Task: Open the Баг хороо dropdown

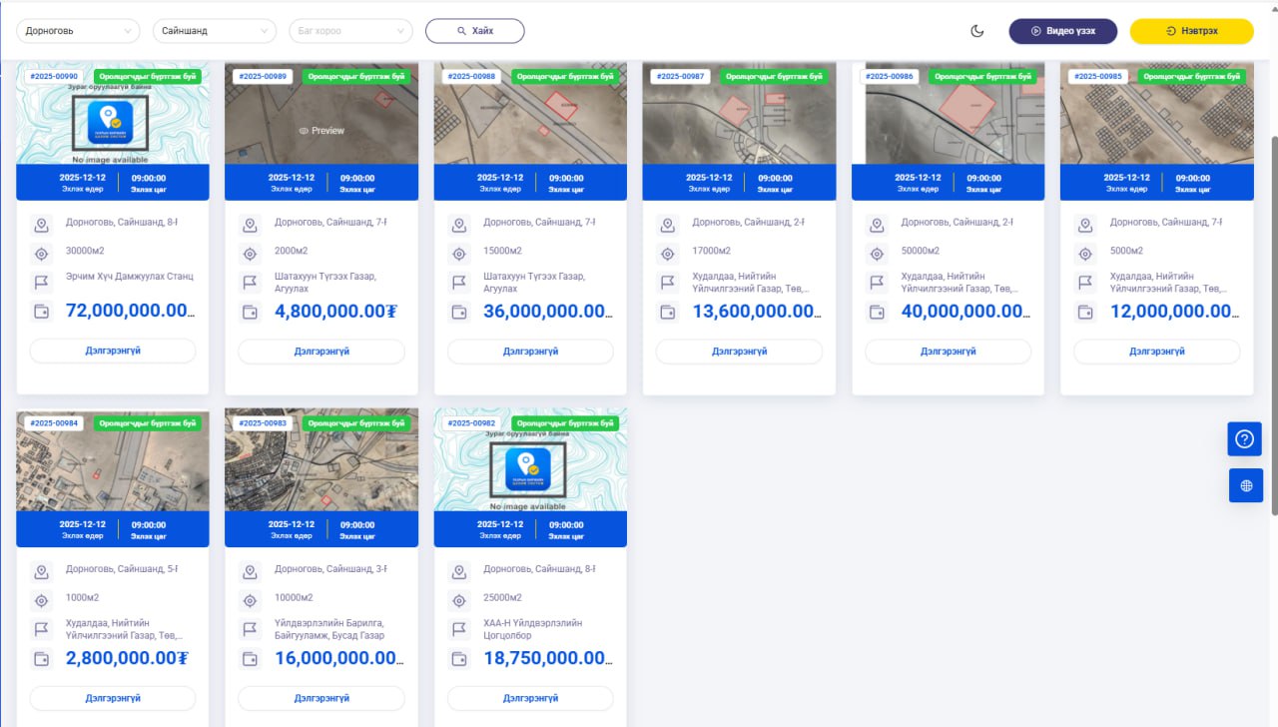Action: (349, 31)
